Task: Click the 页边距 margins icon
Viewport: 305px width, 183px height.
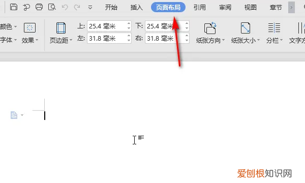Action: pyautogui.click(x=61, y=28)
